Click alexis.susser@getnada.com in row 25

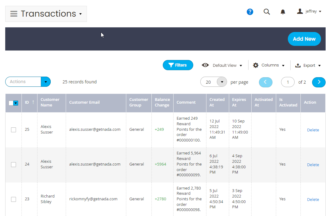point(95,130)
